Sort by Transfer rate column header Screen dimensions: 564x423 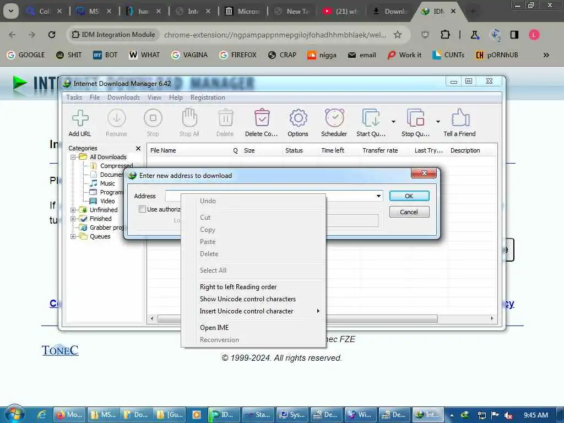tap(386, 150)
